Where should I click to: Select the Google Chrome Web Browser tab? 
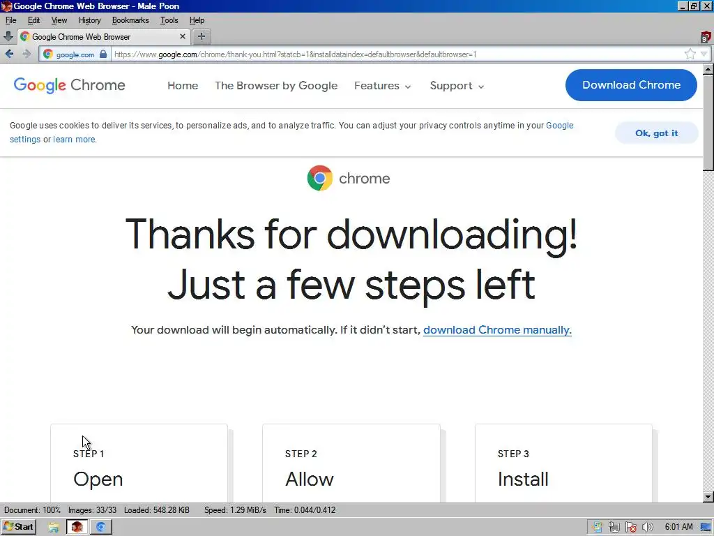coord(103,36)
